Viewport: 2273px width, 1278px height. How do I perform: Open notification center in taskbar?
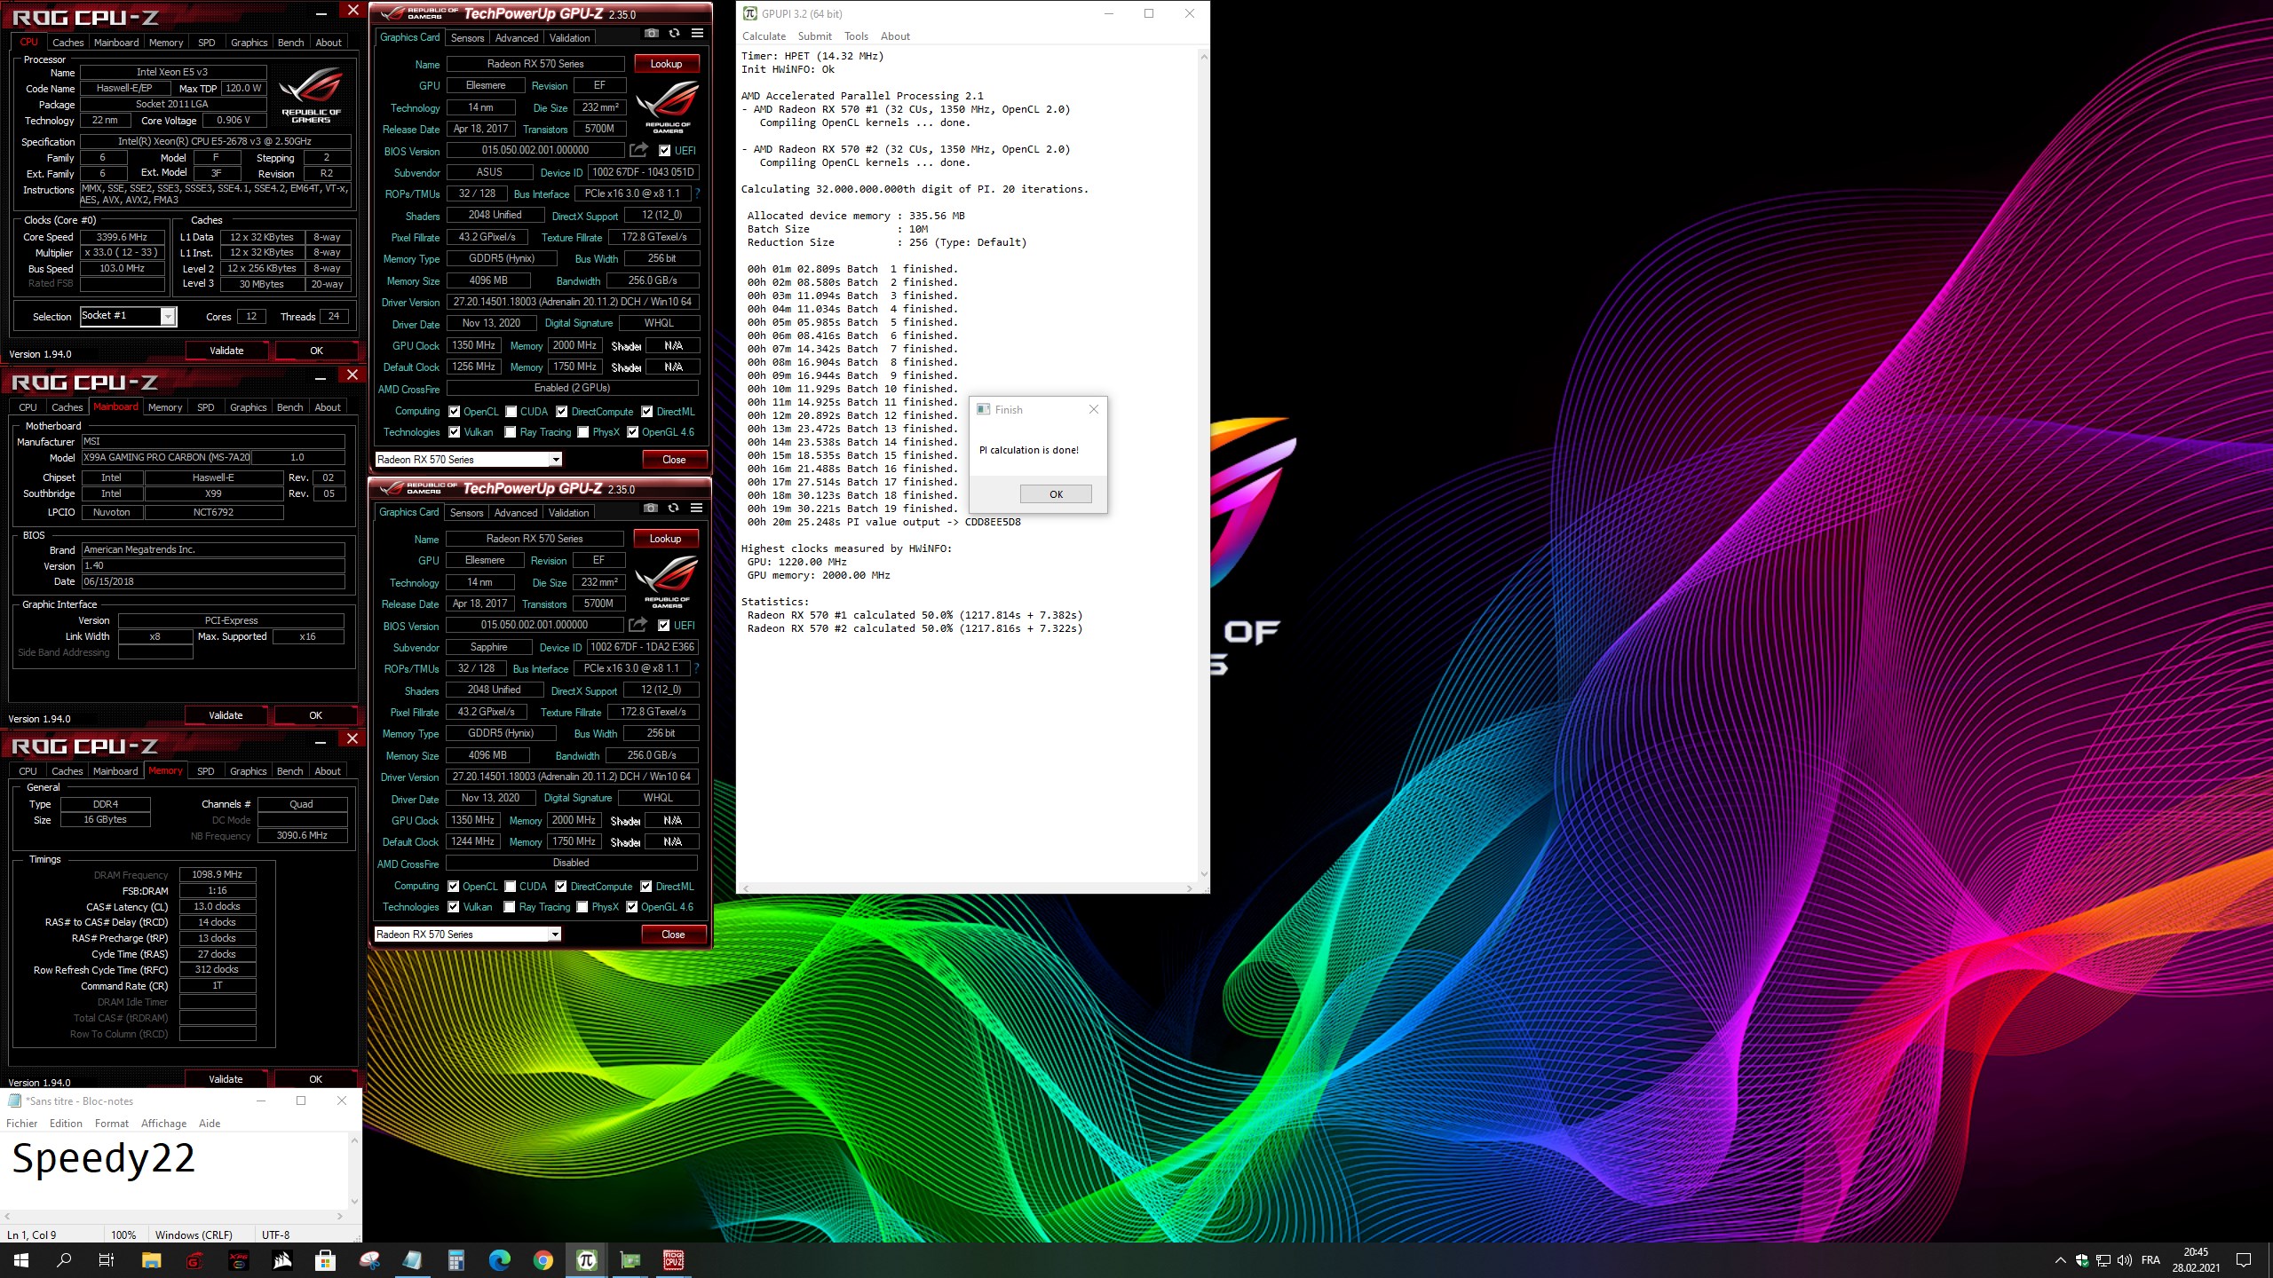(x=2244, y=1260)
